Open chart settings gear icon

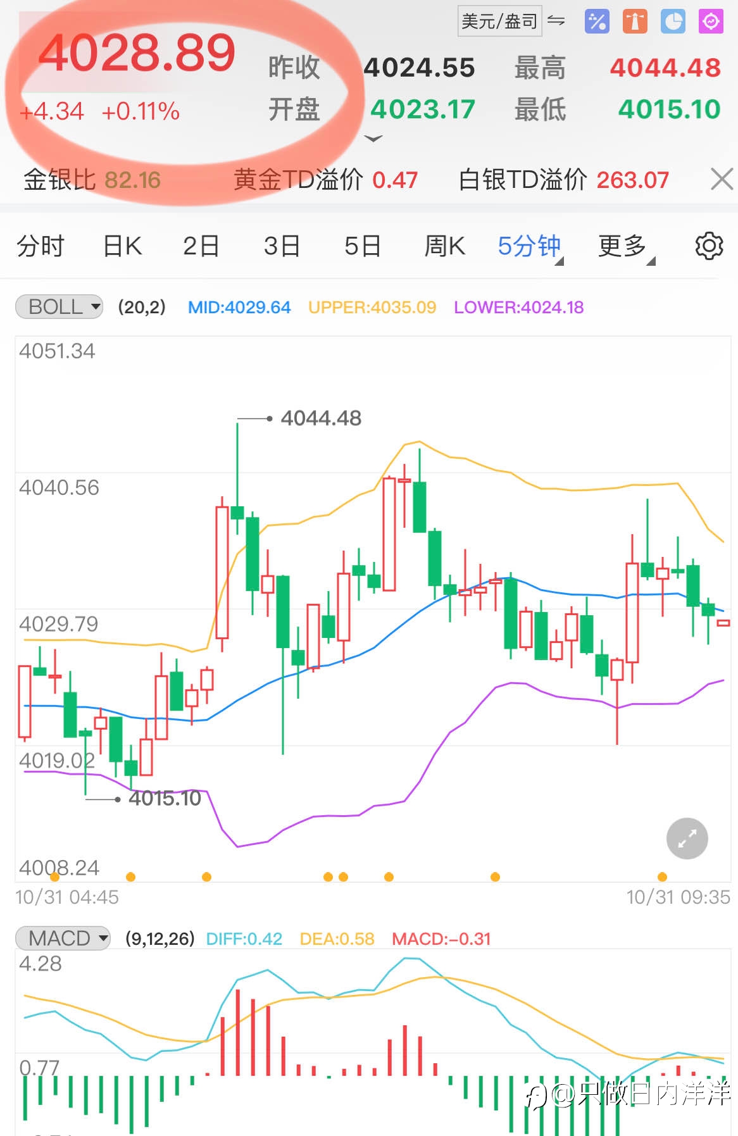(x=709, y=246)
